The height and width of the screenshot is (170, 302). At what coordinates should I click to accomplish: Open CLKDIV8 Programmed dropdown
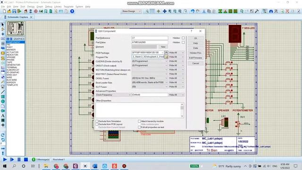(150, 61)
